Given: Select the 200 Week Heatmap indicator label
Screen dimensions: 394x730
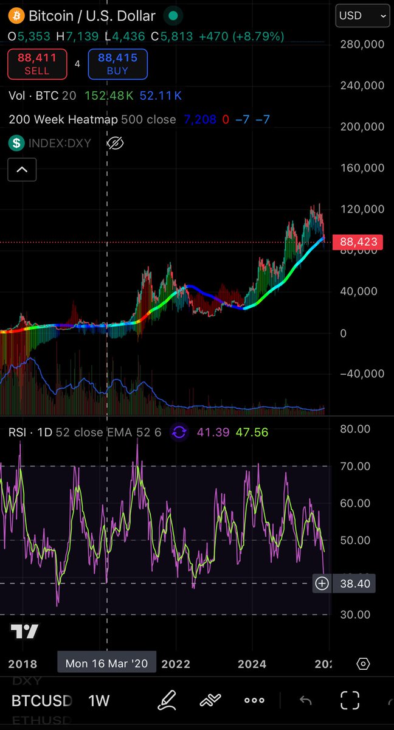Looking at the screenshot, I should coord(92,119).
